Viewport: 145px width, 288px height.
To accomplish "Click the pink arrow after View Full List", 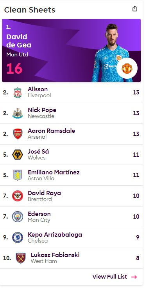I will click(134, 277).
